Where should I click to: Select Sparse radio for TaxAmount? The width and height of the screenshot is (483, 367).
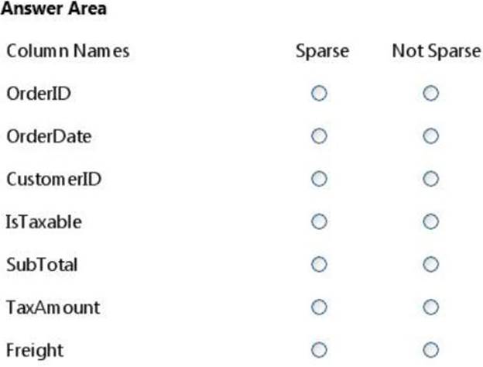319,307
